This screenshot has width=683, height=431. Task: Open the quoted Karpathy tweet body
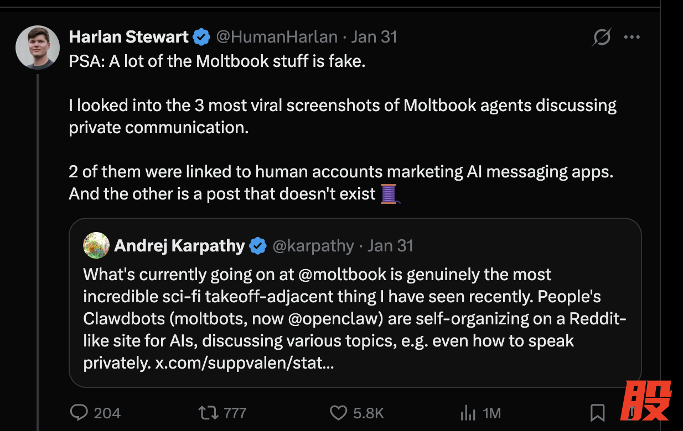pos(354,318)
